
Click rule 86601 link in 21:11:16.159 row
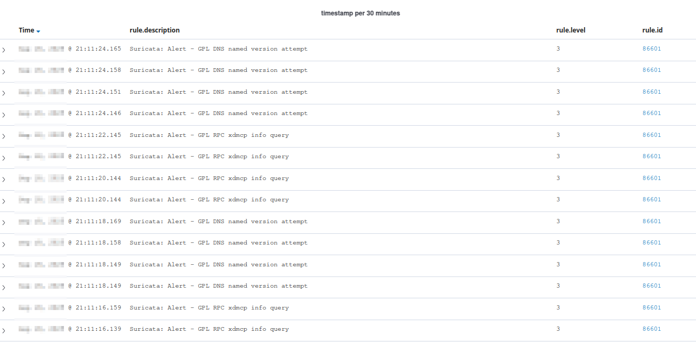coord(651,308)
